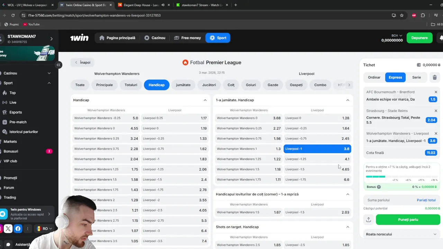This screenshot has height=249, width=443.
Task: Open Live betting in the sidebar
Action: [13, 102]
